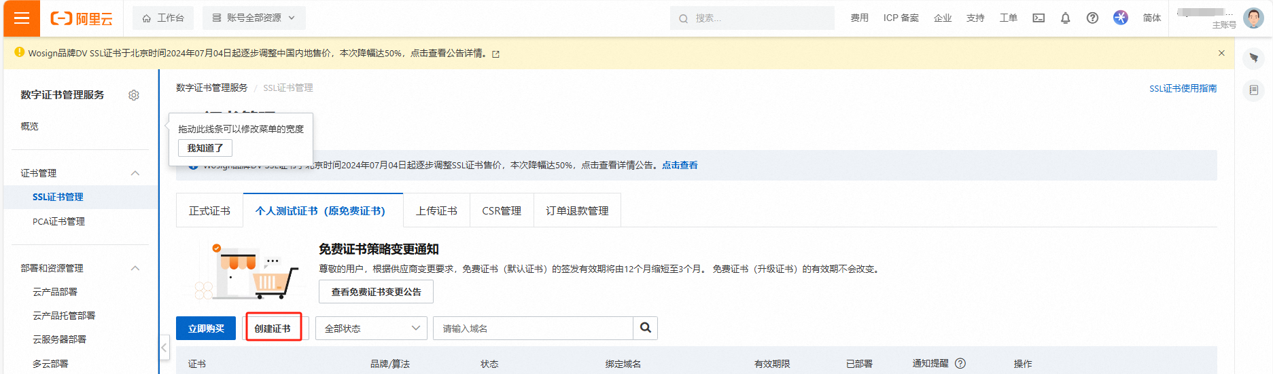Open the hamburger main menu
1273x374 pixels.
22,18
